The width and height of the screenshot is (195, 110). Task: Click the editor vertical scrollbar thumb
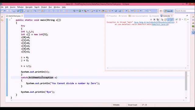point(186,81)
